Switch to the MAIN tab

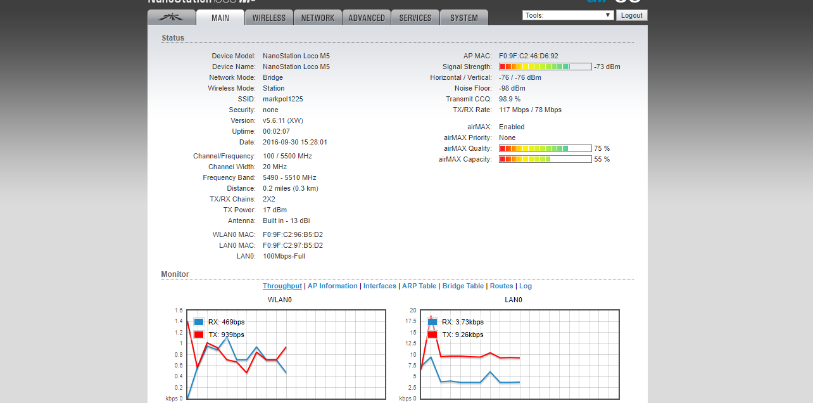220,18
